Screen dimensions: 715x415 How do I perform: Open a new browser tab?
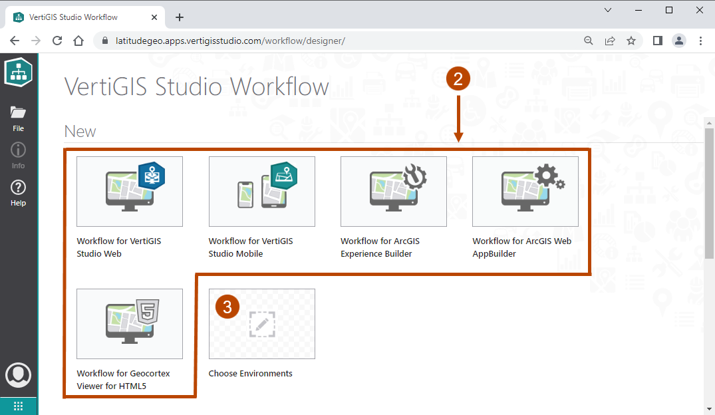pos(179,17)
